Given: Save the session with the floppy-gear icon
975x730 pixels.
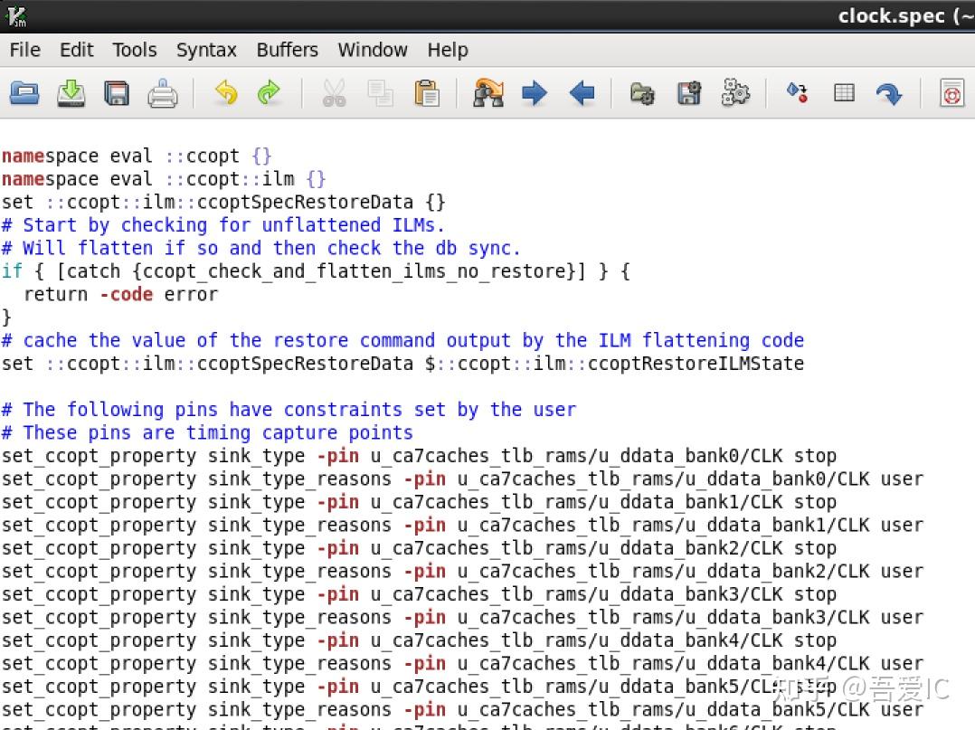Looking at the screenshot, I should tap(689, 93).
